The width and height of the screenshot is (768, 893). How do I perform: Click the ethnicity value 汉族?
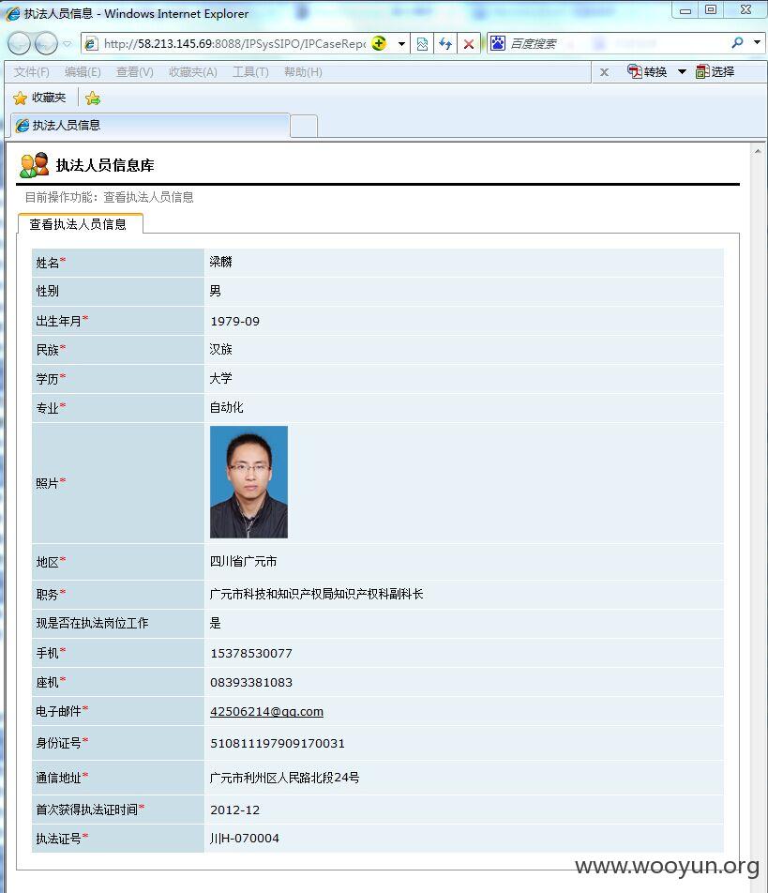point(221,349)
